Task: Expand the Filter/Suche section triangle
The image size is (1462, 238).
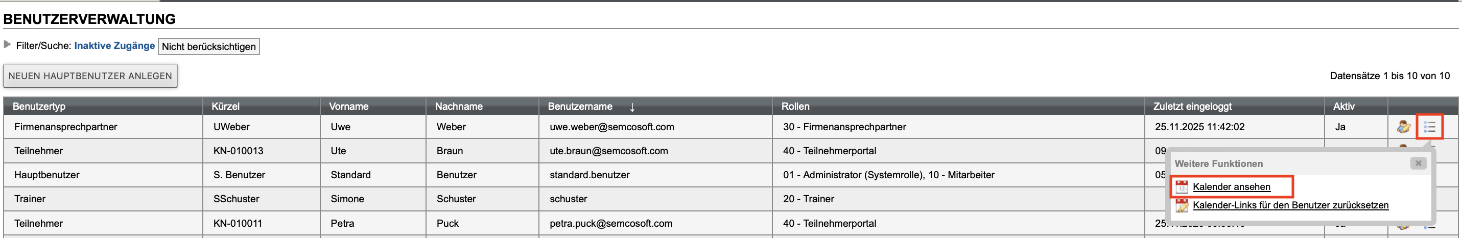Action: (7, 44)
